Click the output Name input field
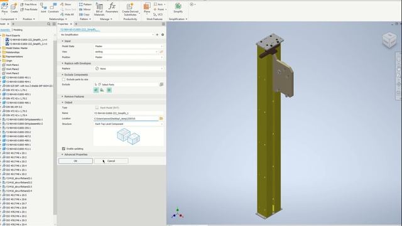The height and width of the screenshot is (226, 402). coord(129,113)
